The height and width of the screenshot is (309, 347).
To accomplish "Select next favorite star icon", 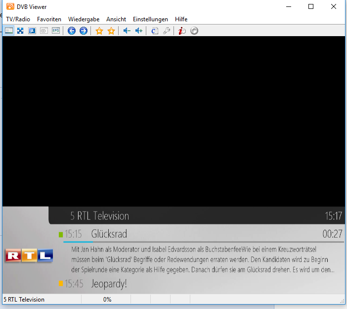I will pyautogui.click(x=111, y=31).
